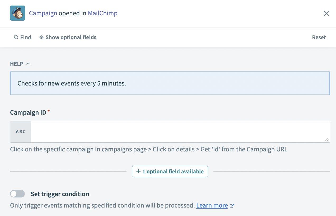Viewport: 336px width, 216px height.
Task: Select the blue help message box
Action: tap(170, 83)
